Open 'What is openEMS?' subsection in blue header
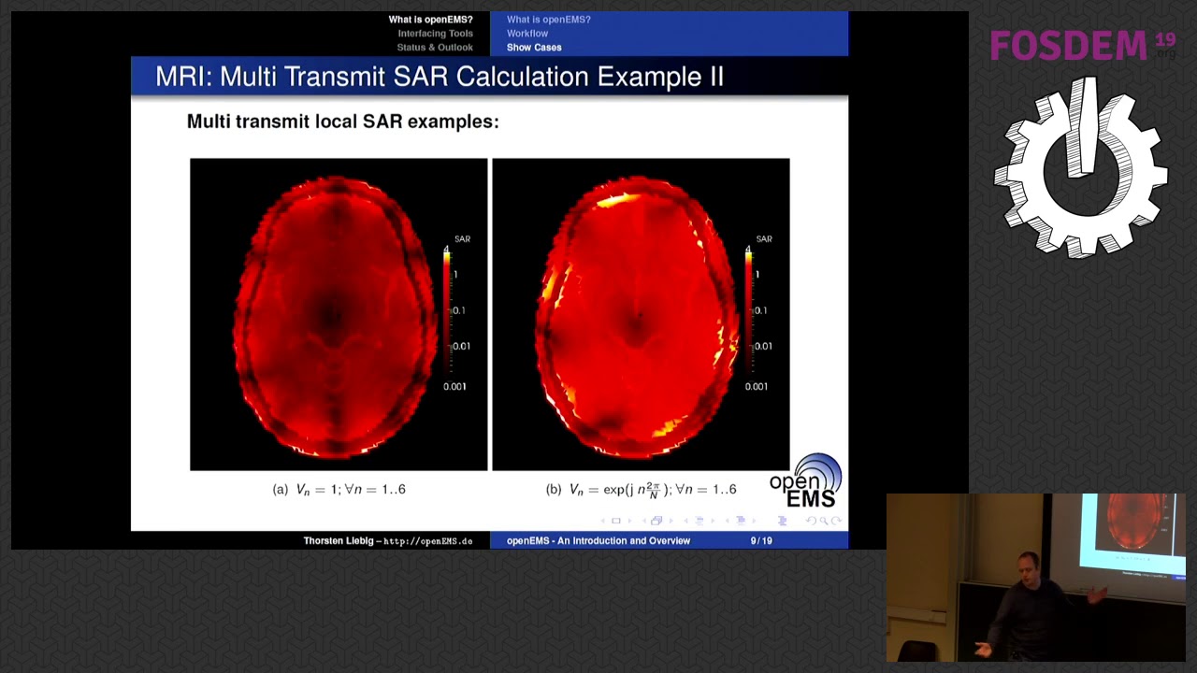 549,20
